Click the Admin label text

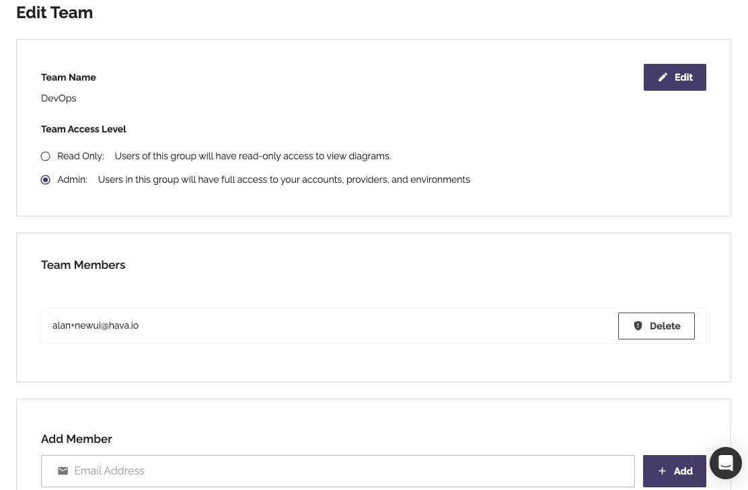click(x=73, y=179)
